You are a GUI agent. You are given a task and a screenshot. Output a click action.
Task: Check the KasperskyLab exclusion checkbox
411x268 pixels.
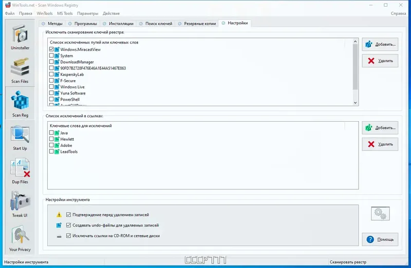click(51, 74)
